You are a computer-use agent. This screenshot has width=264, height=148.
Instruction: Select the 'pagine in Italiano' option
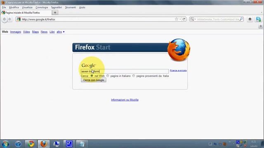108,76
